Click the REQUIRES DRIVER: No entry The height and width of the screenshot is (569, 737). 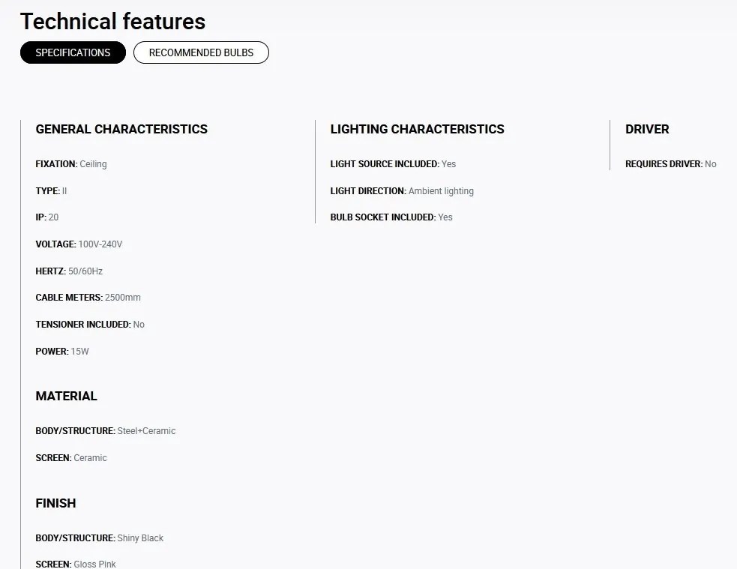tap(670, 164)
